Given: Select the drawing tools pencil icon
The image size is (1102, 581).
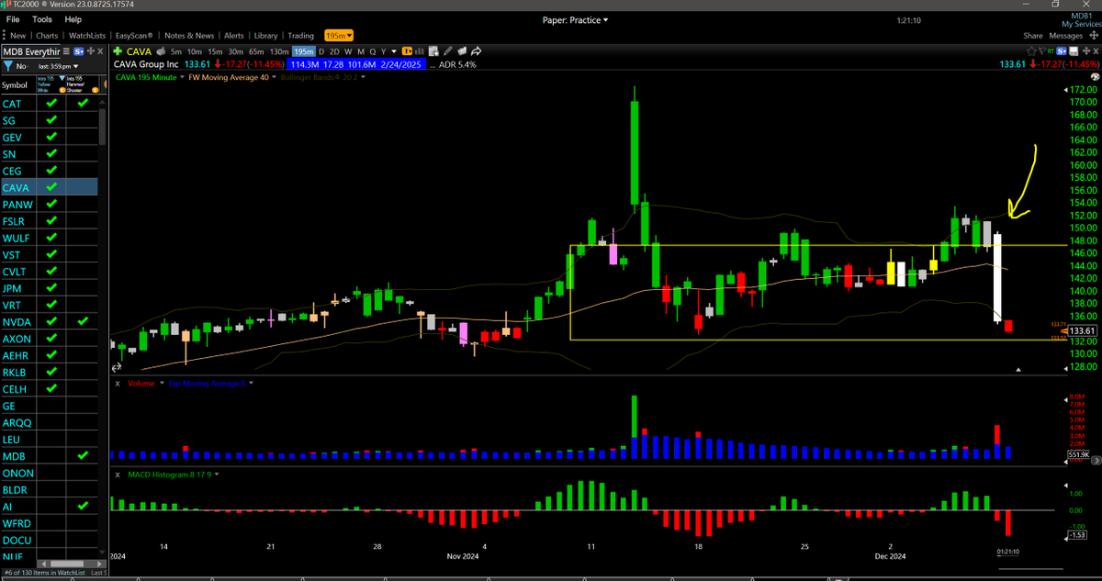Looking at the screenshot, I should (x=448, y=51).
